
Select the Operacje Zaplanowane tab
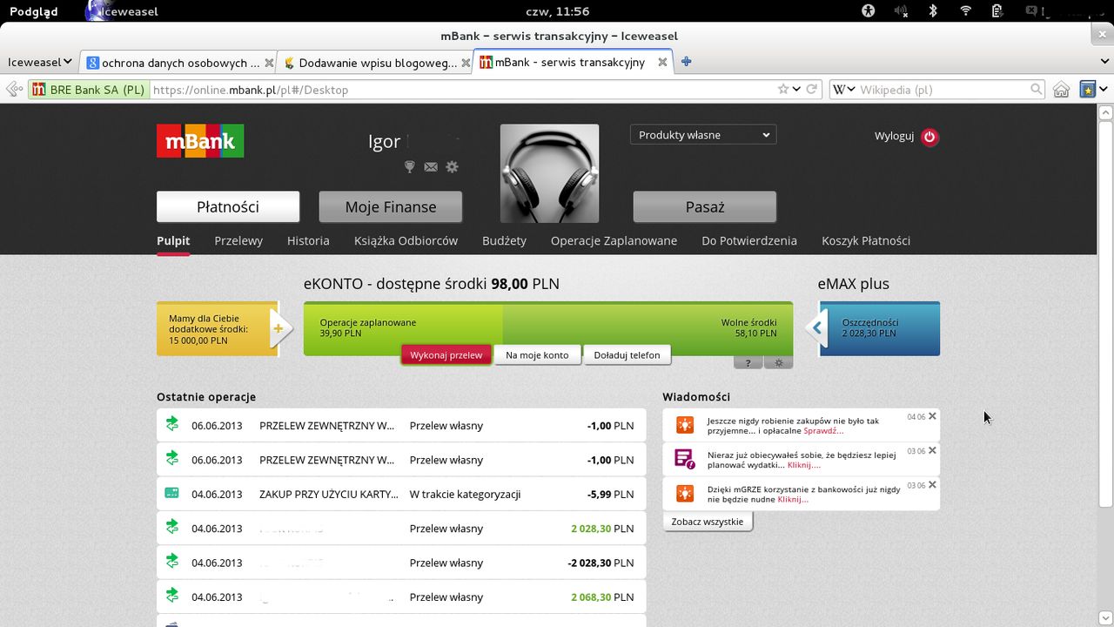click(614, 240)
